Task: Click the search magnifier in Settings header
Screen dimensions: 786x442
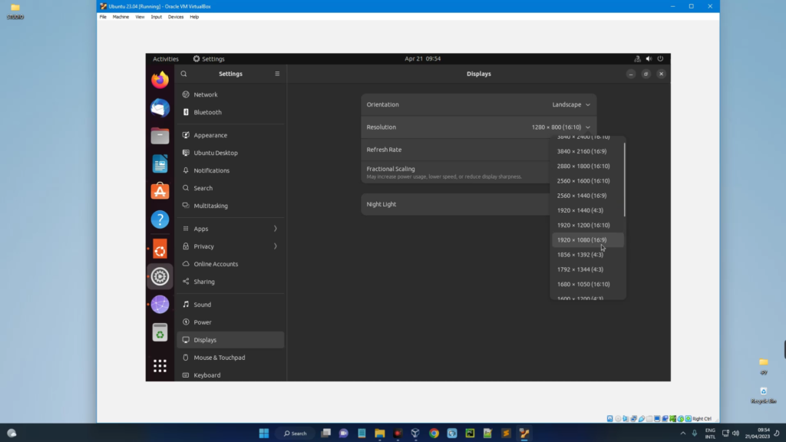Action: 184,74
